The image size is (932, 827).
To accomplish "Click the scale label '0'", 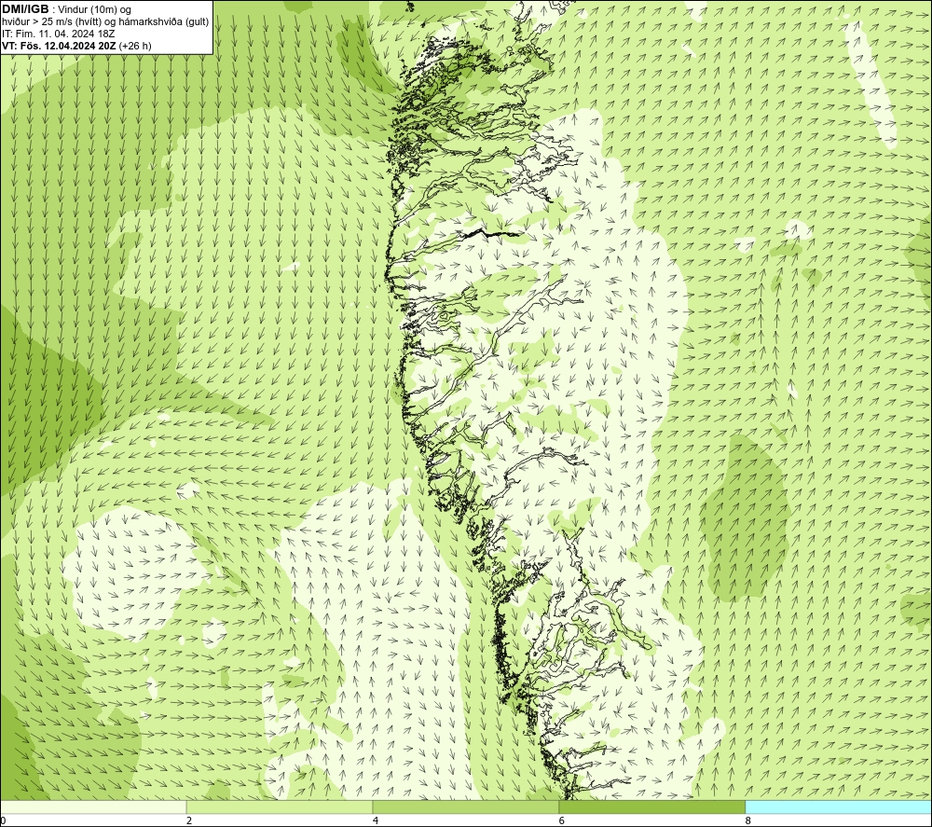I will (4, 821).
